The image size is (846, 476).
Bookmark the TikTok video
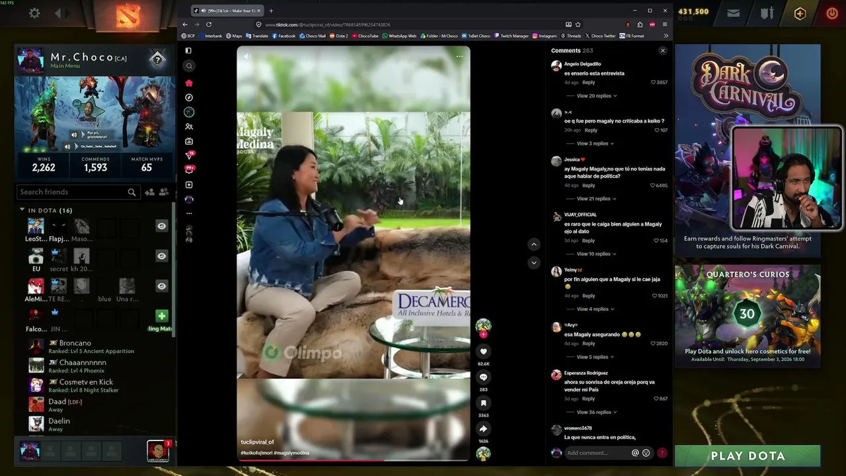point(483,403)
